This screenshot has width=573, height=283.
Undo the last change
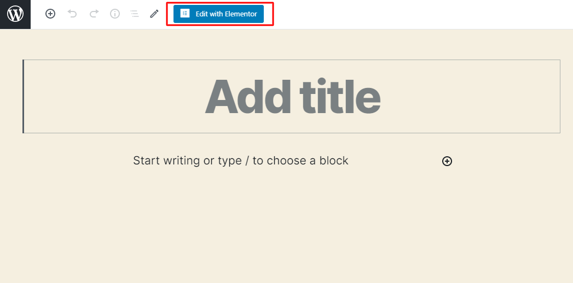[x=72, y=14]
